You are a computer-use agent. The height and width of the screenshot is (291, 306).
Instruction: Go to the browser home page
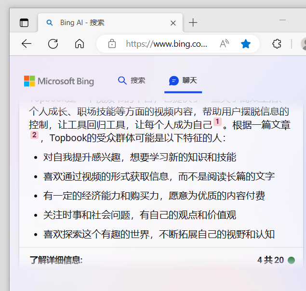coord(80,44)
